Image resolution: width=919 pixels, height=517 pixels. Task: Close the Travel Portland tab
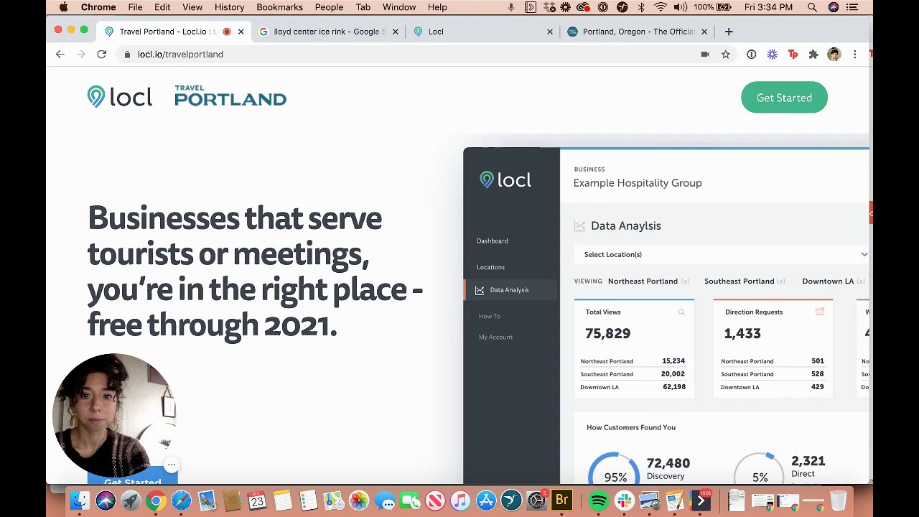(241, 32)
